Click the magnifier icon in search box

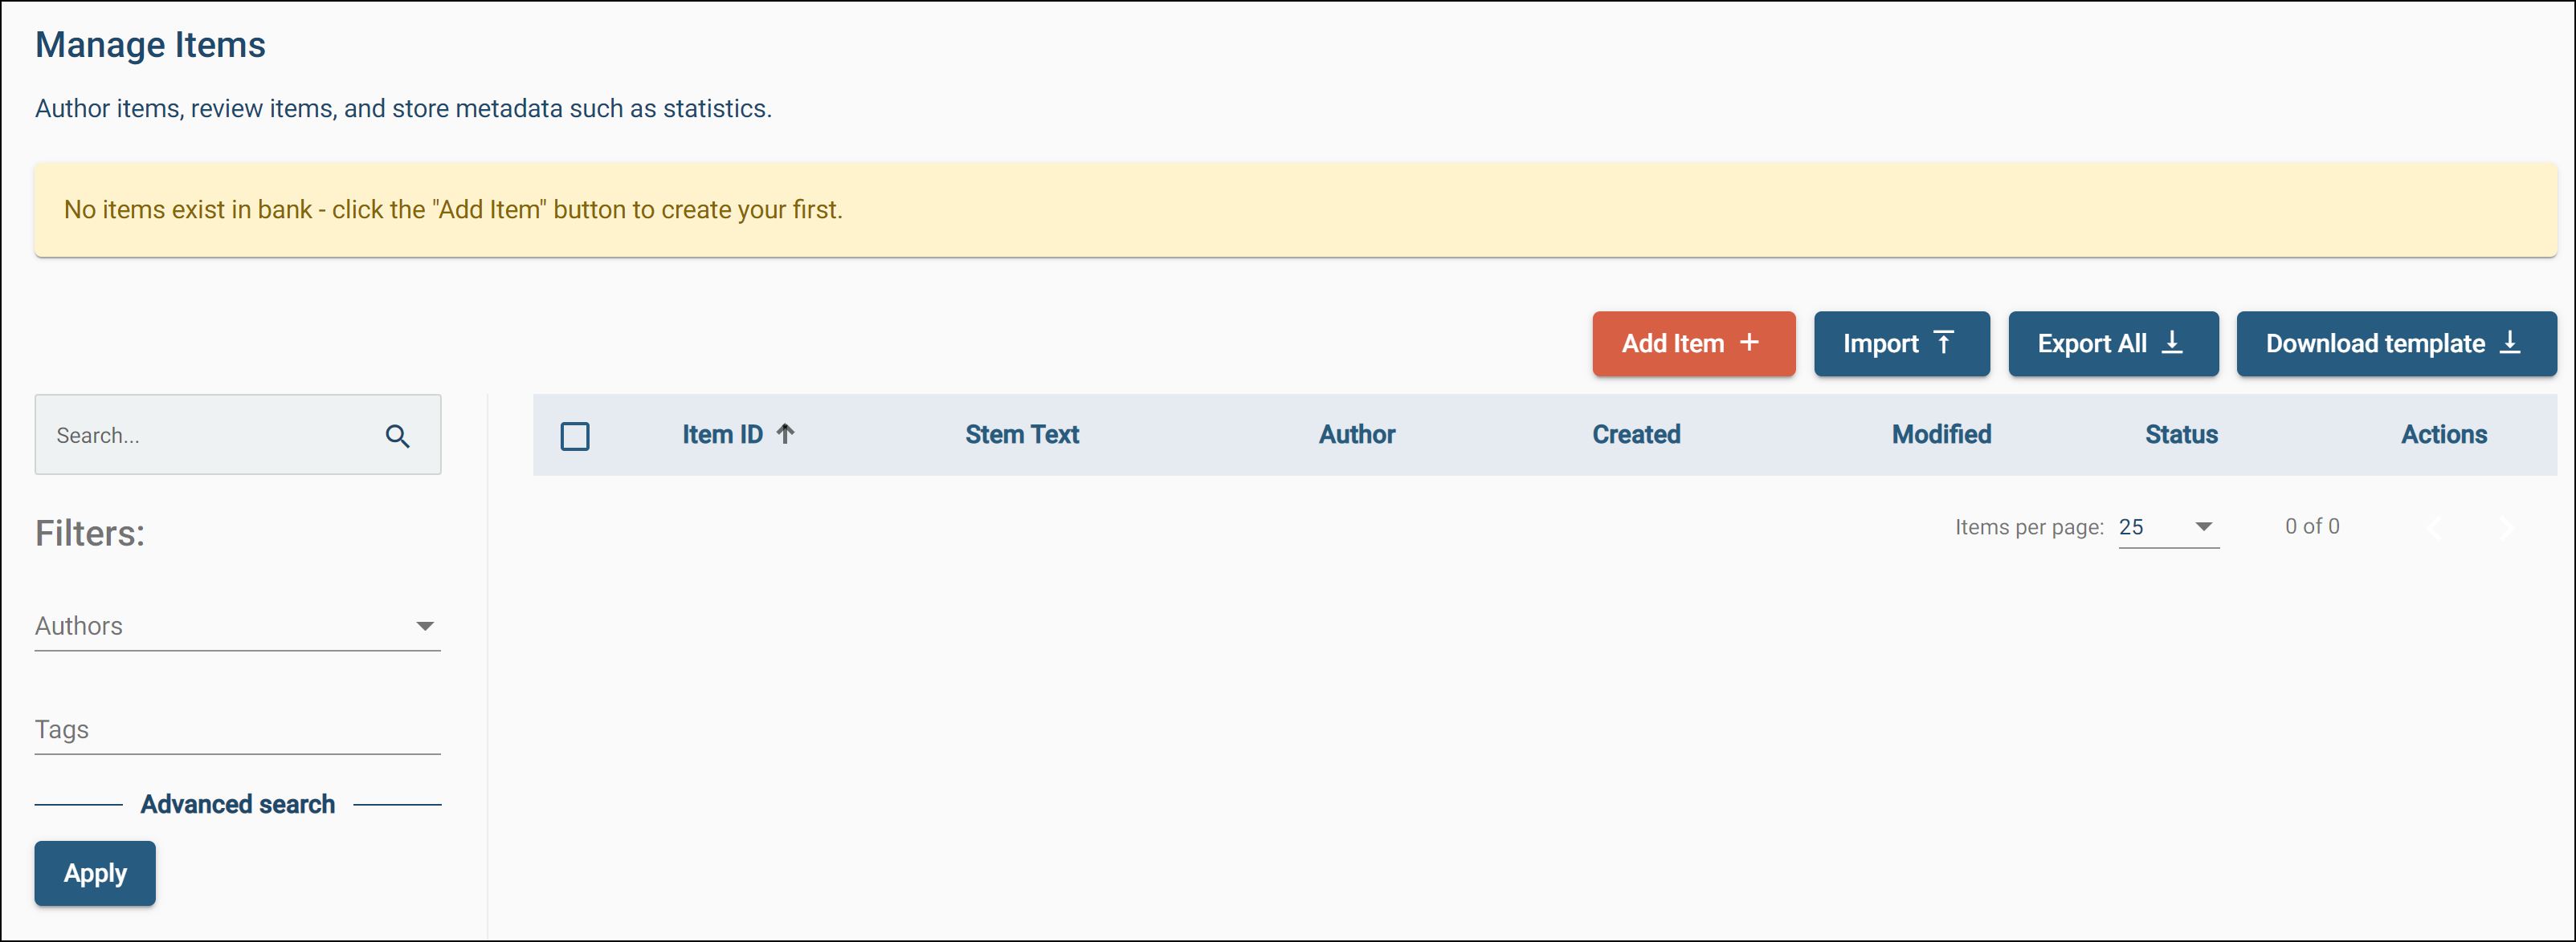click(397, 436)
